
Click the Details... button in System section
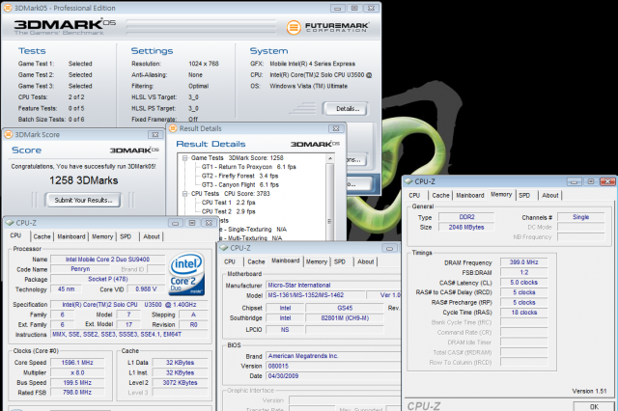(346, 109)
